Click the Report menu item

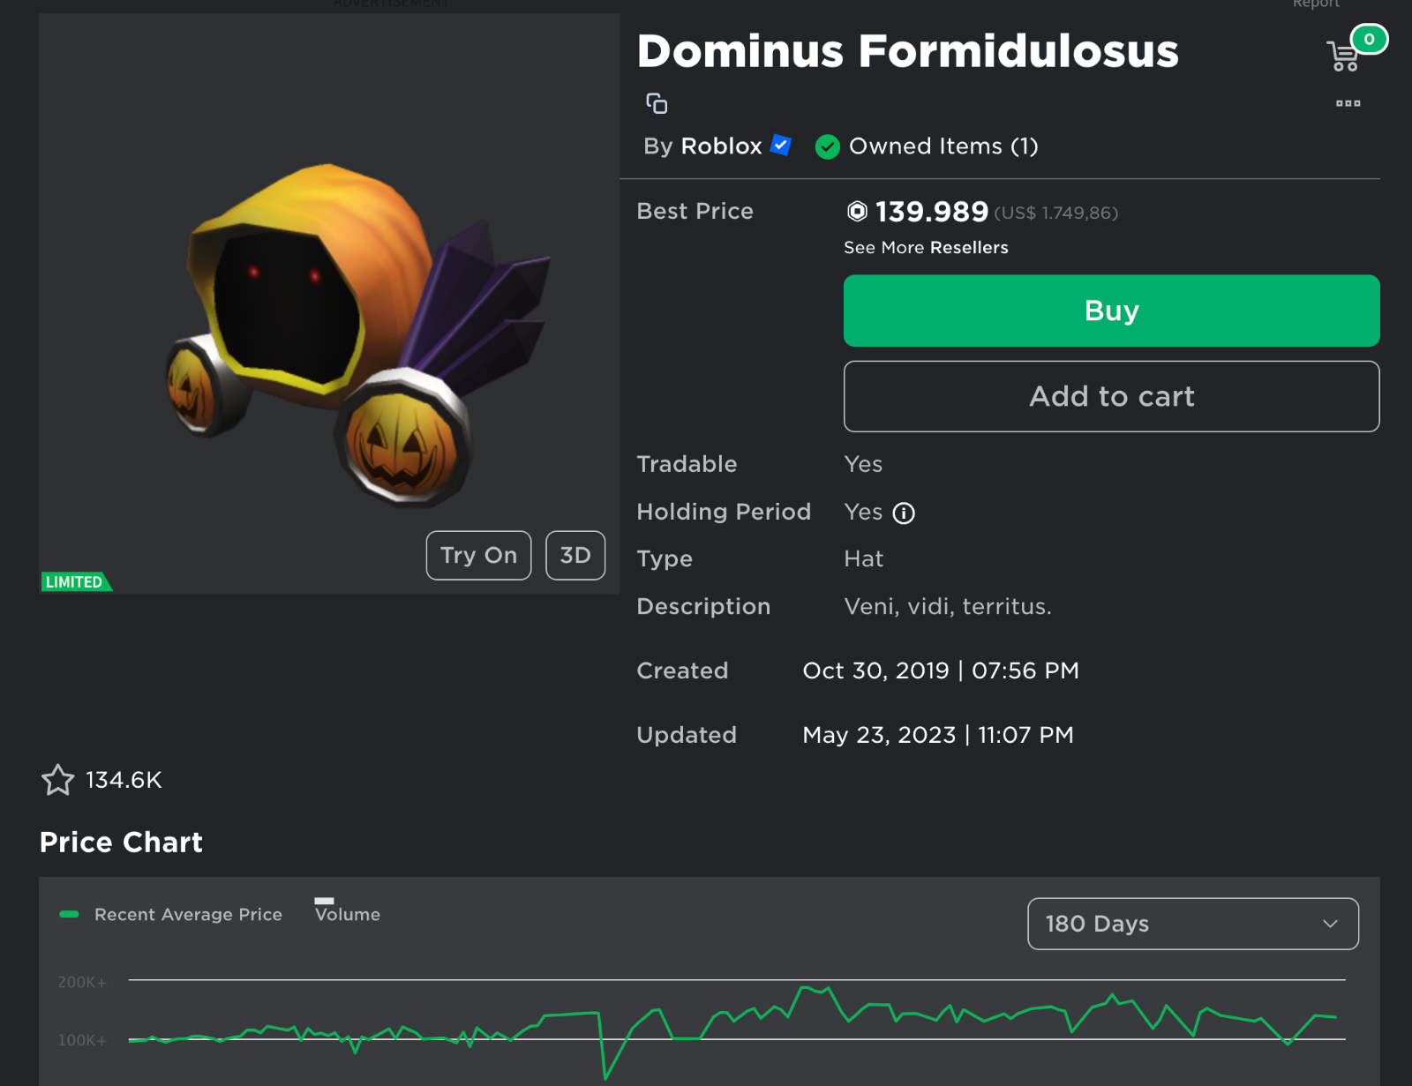(x=1316, y=4)
